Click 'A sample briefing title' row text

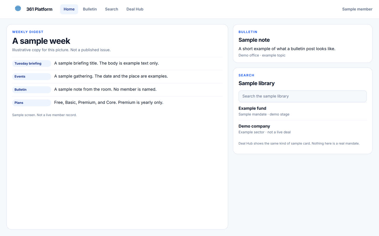click(106, 63)
